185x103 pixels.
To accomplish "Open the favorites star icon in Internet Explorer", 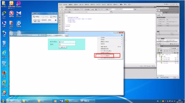I will point(119,35).
